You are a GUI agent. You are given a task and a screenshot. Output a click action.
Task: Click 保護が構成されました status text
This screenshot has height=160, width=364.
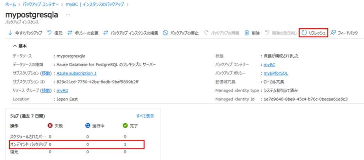click(281, 56)
